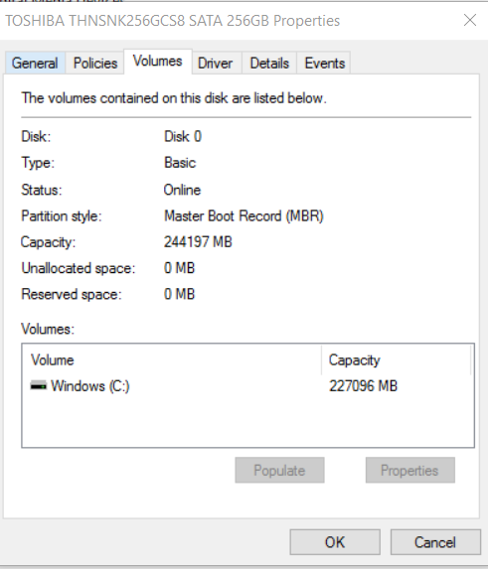Click the Basic type value
This screenshot has height=569, width=488.
(x=180, y=163)
